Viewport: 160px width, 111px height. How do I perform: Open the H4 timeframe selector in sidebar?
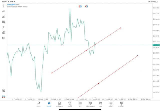click(x=3, y=38)
